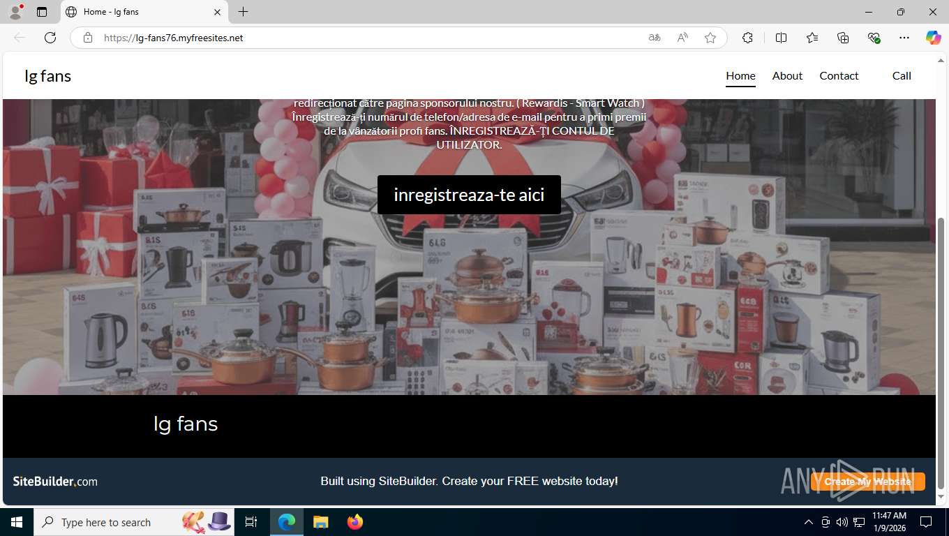
Task: Open notification center
Action: click(926, 522)
